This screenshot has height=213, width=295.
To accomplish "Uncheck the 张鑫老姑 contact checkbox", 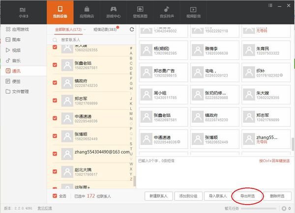I will pos(55,65).
